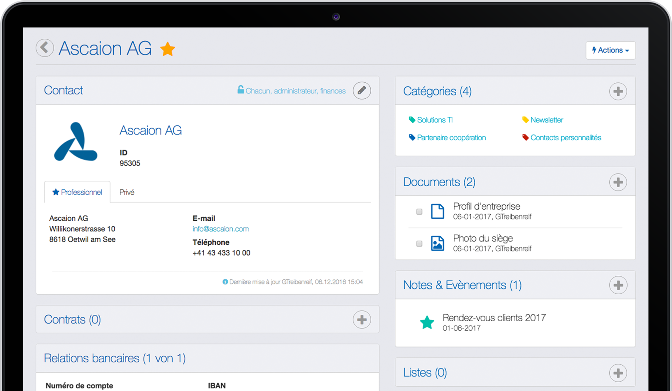
Task: Click the Numéro de compte column header
Action: 79,386
